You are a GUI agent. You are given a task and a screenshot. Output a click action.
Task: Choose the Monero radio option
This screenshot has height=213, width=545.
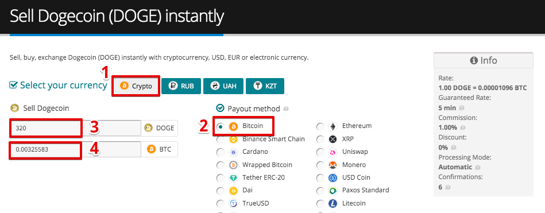point(320,165)
